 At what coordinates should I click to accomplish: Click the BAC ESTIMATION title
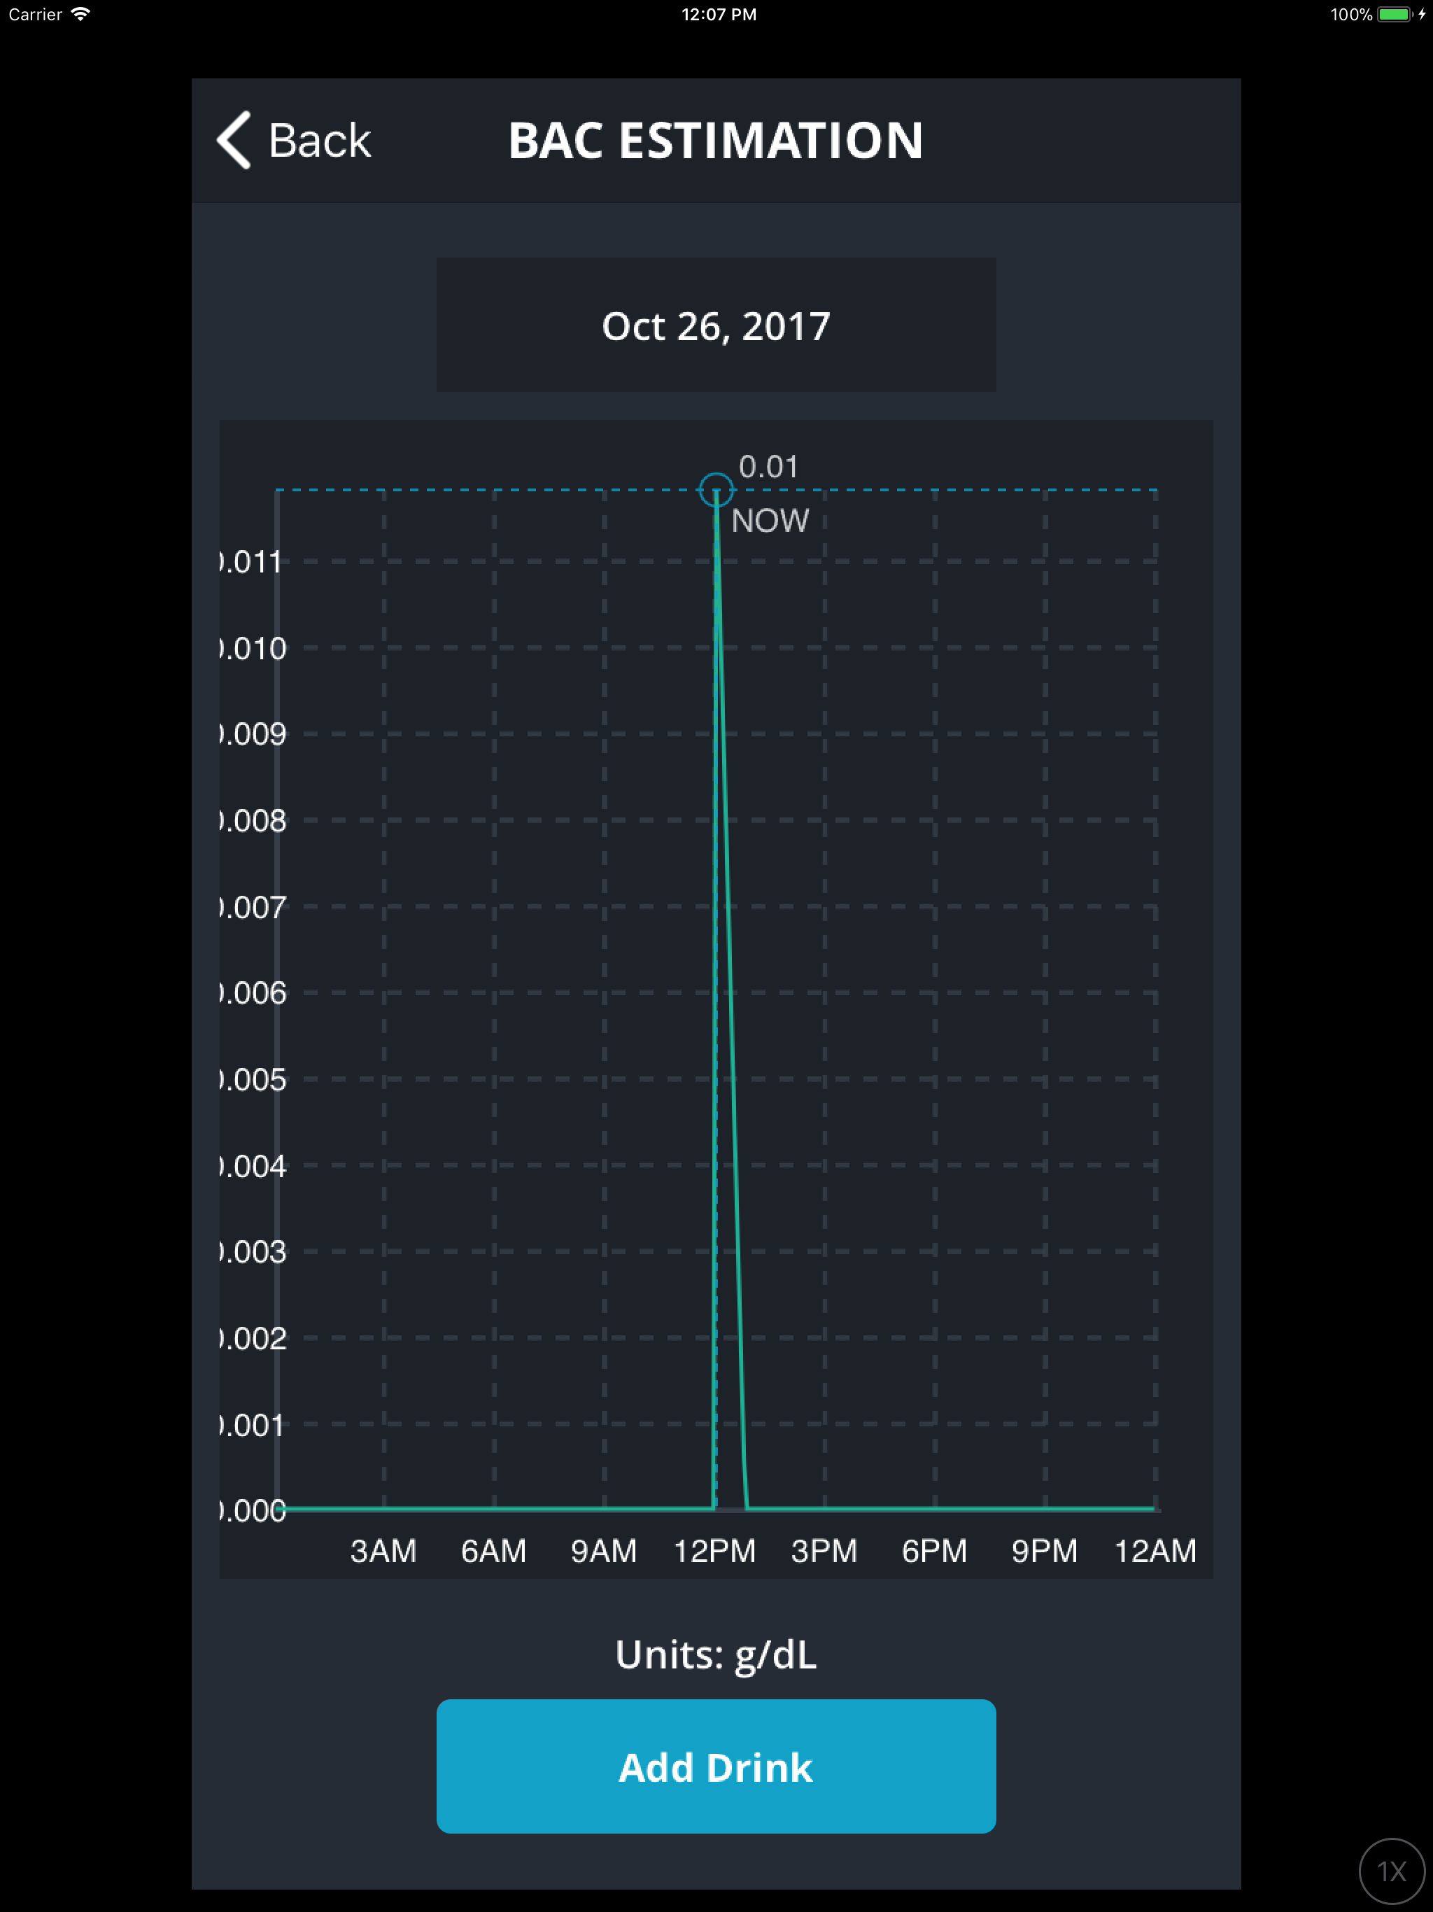(x=716, y=140)
